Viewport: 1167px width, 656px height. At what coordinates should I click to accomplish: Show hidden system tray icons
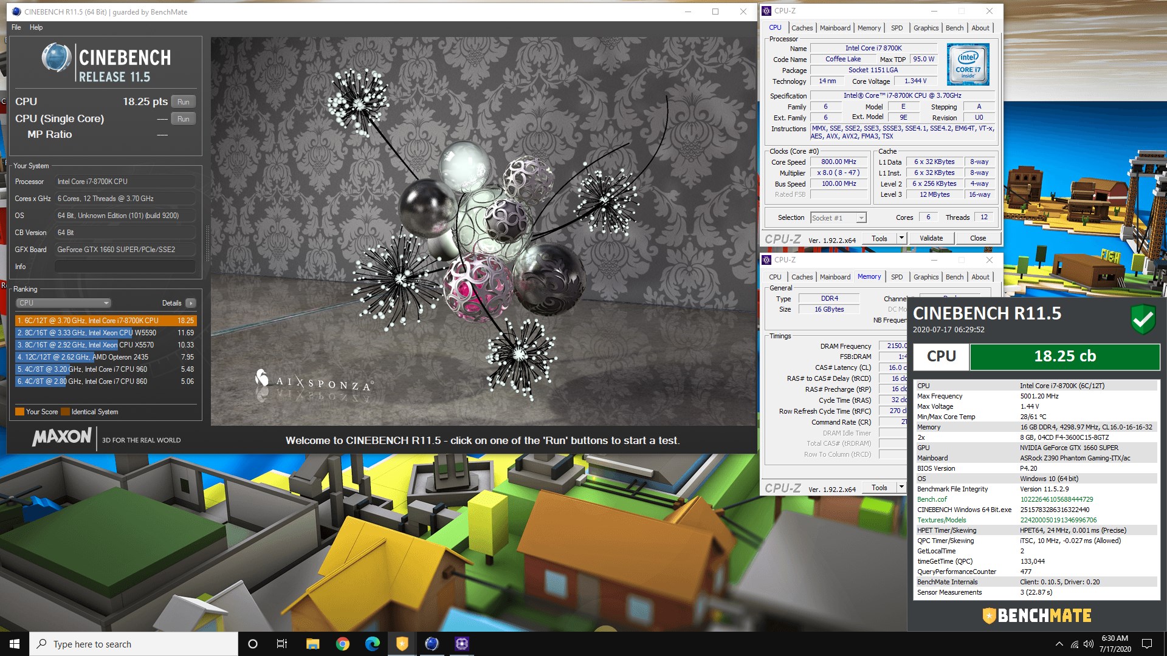(x=1059, y=644)
